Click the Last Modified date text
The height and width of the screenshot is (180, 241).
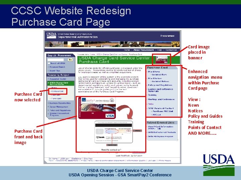coord(129,156)
